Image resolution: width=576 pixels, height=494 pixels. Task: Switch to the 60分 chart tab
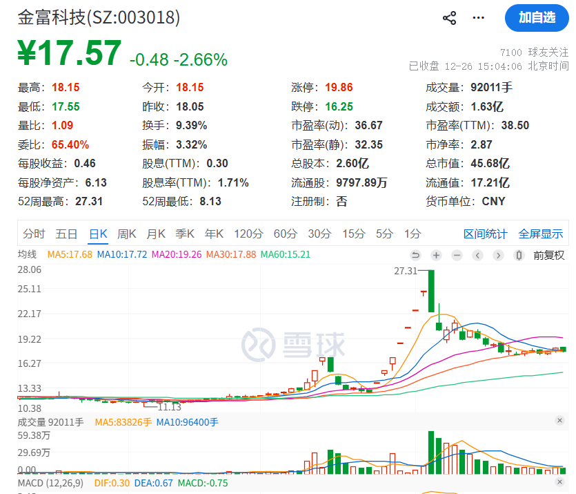(x=286, y=234)
